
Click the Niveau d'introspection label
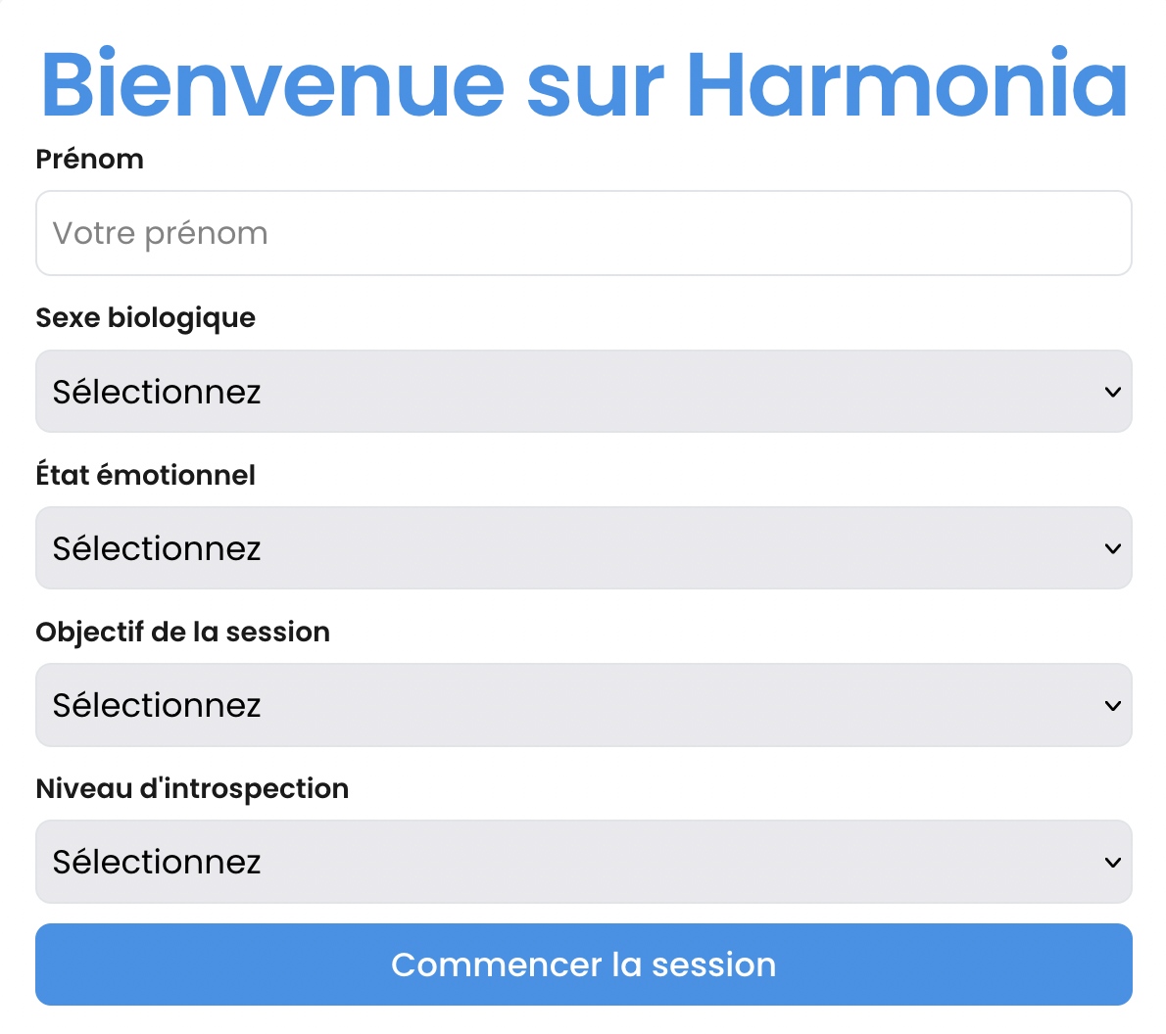[192, 787]
